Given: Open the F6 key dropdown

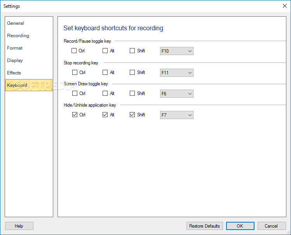Looking at the screenshot, I should point(177,93).
